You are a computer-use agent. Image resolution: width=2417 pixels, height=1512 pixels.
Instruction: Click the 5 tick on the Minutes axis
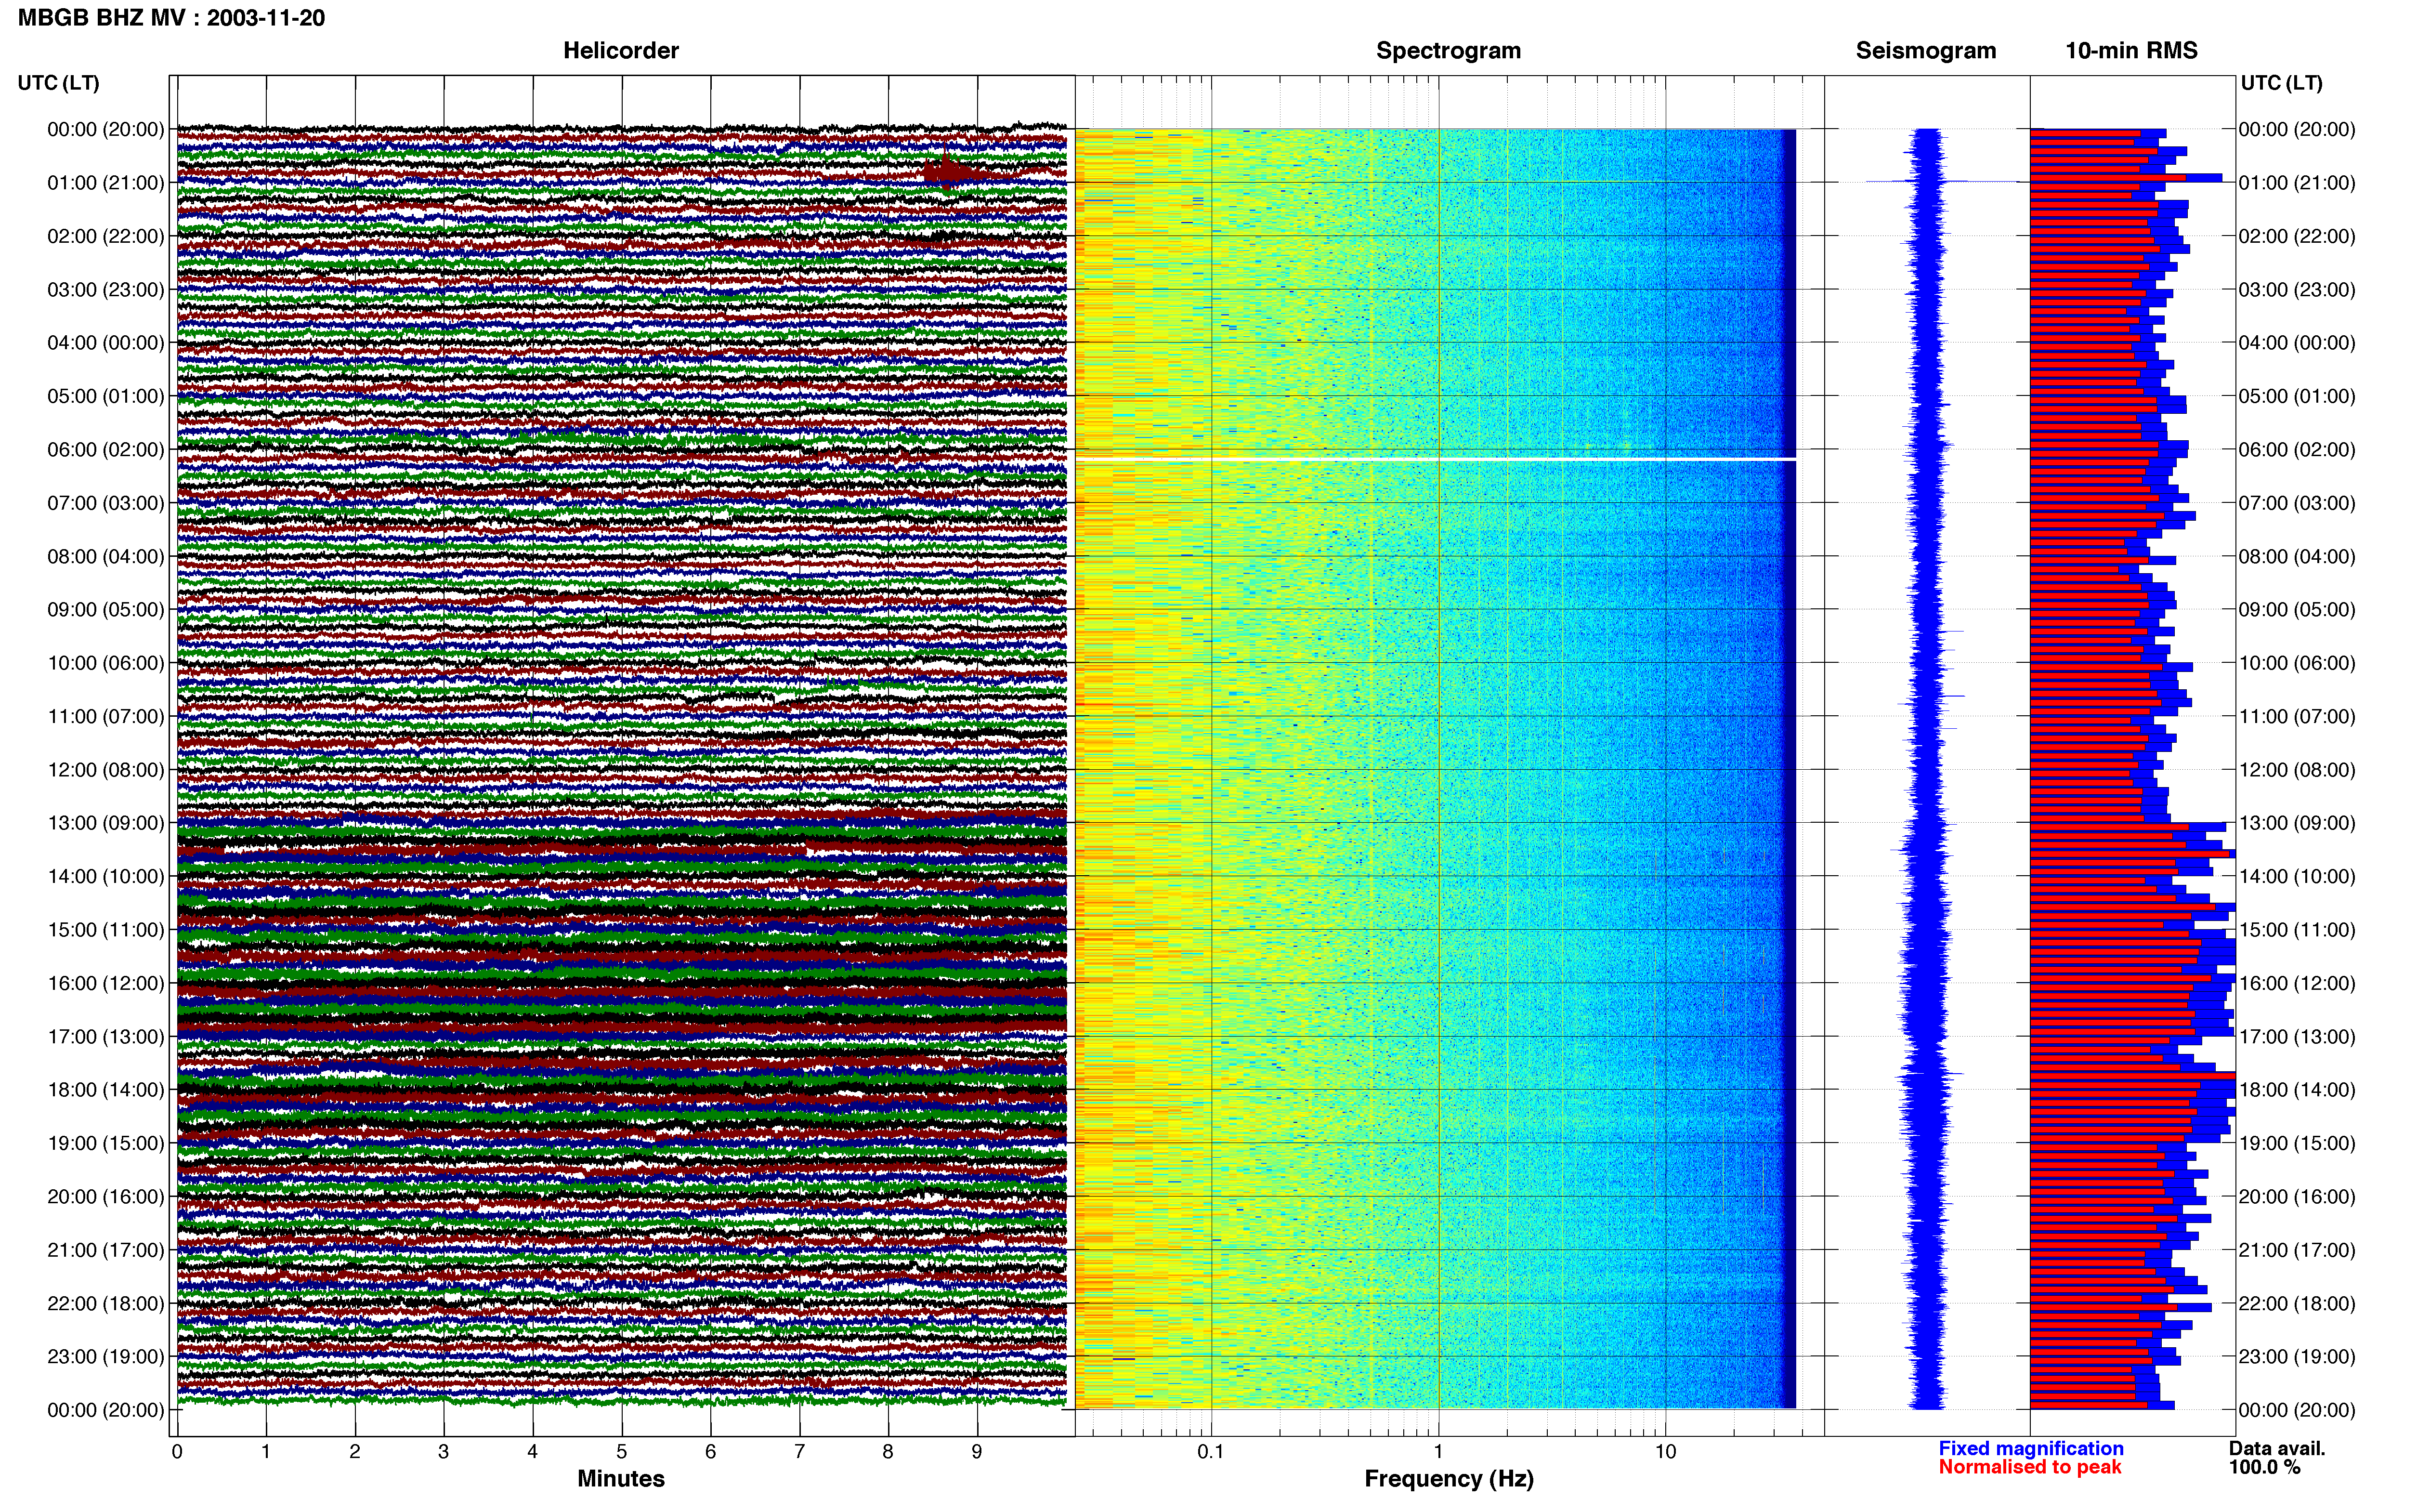click(x=622, y=1452)
